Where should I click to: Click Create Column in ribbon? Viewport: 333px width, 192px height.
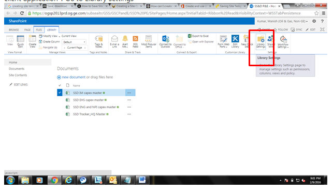49,41
